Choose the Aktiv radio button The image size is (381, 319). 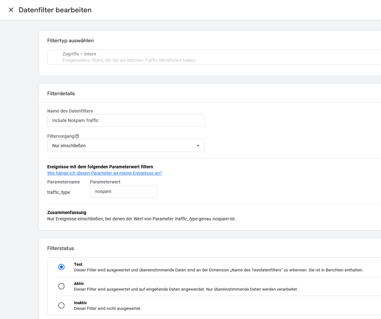[61, 286]
